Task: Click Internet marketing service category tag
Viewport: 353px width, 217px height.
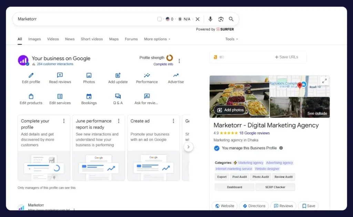Action: (234, 169)
